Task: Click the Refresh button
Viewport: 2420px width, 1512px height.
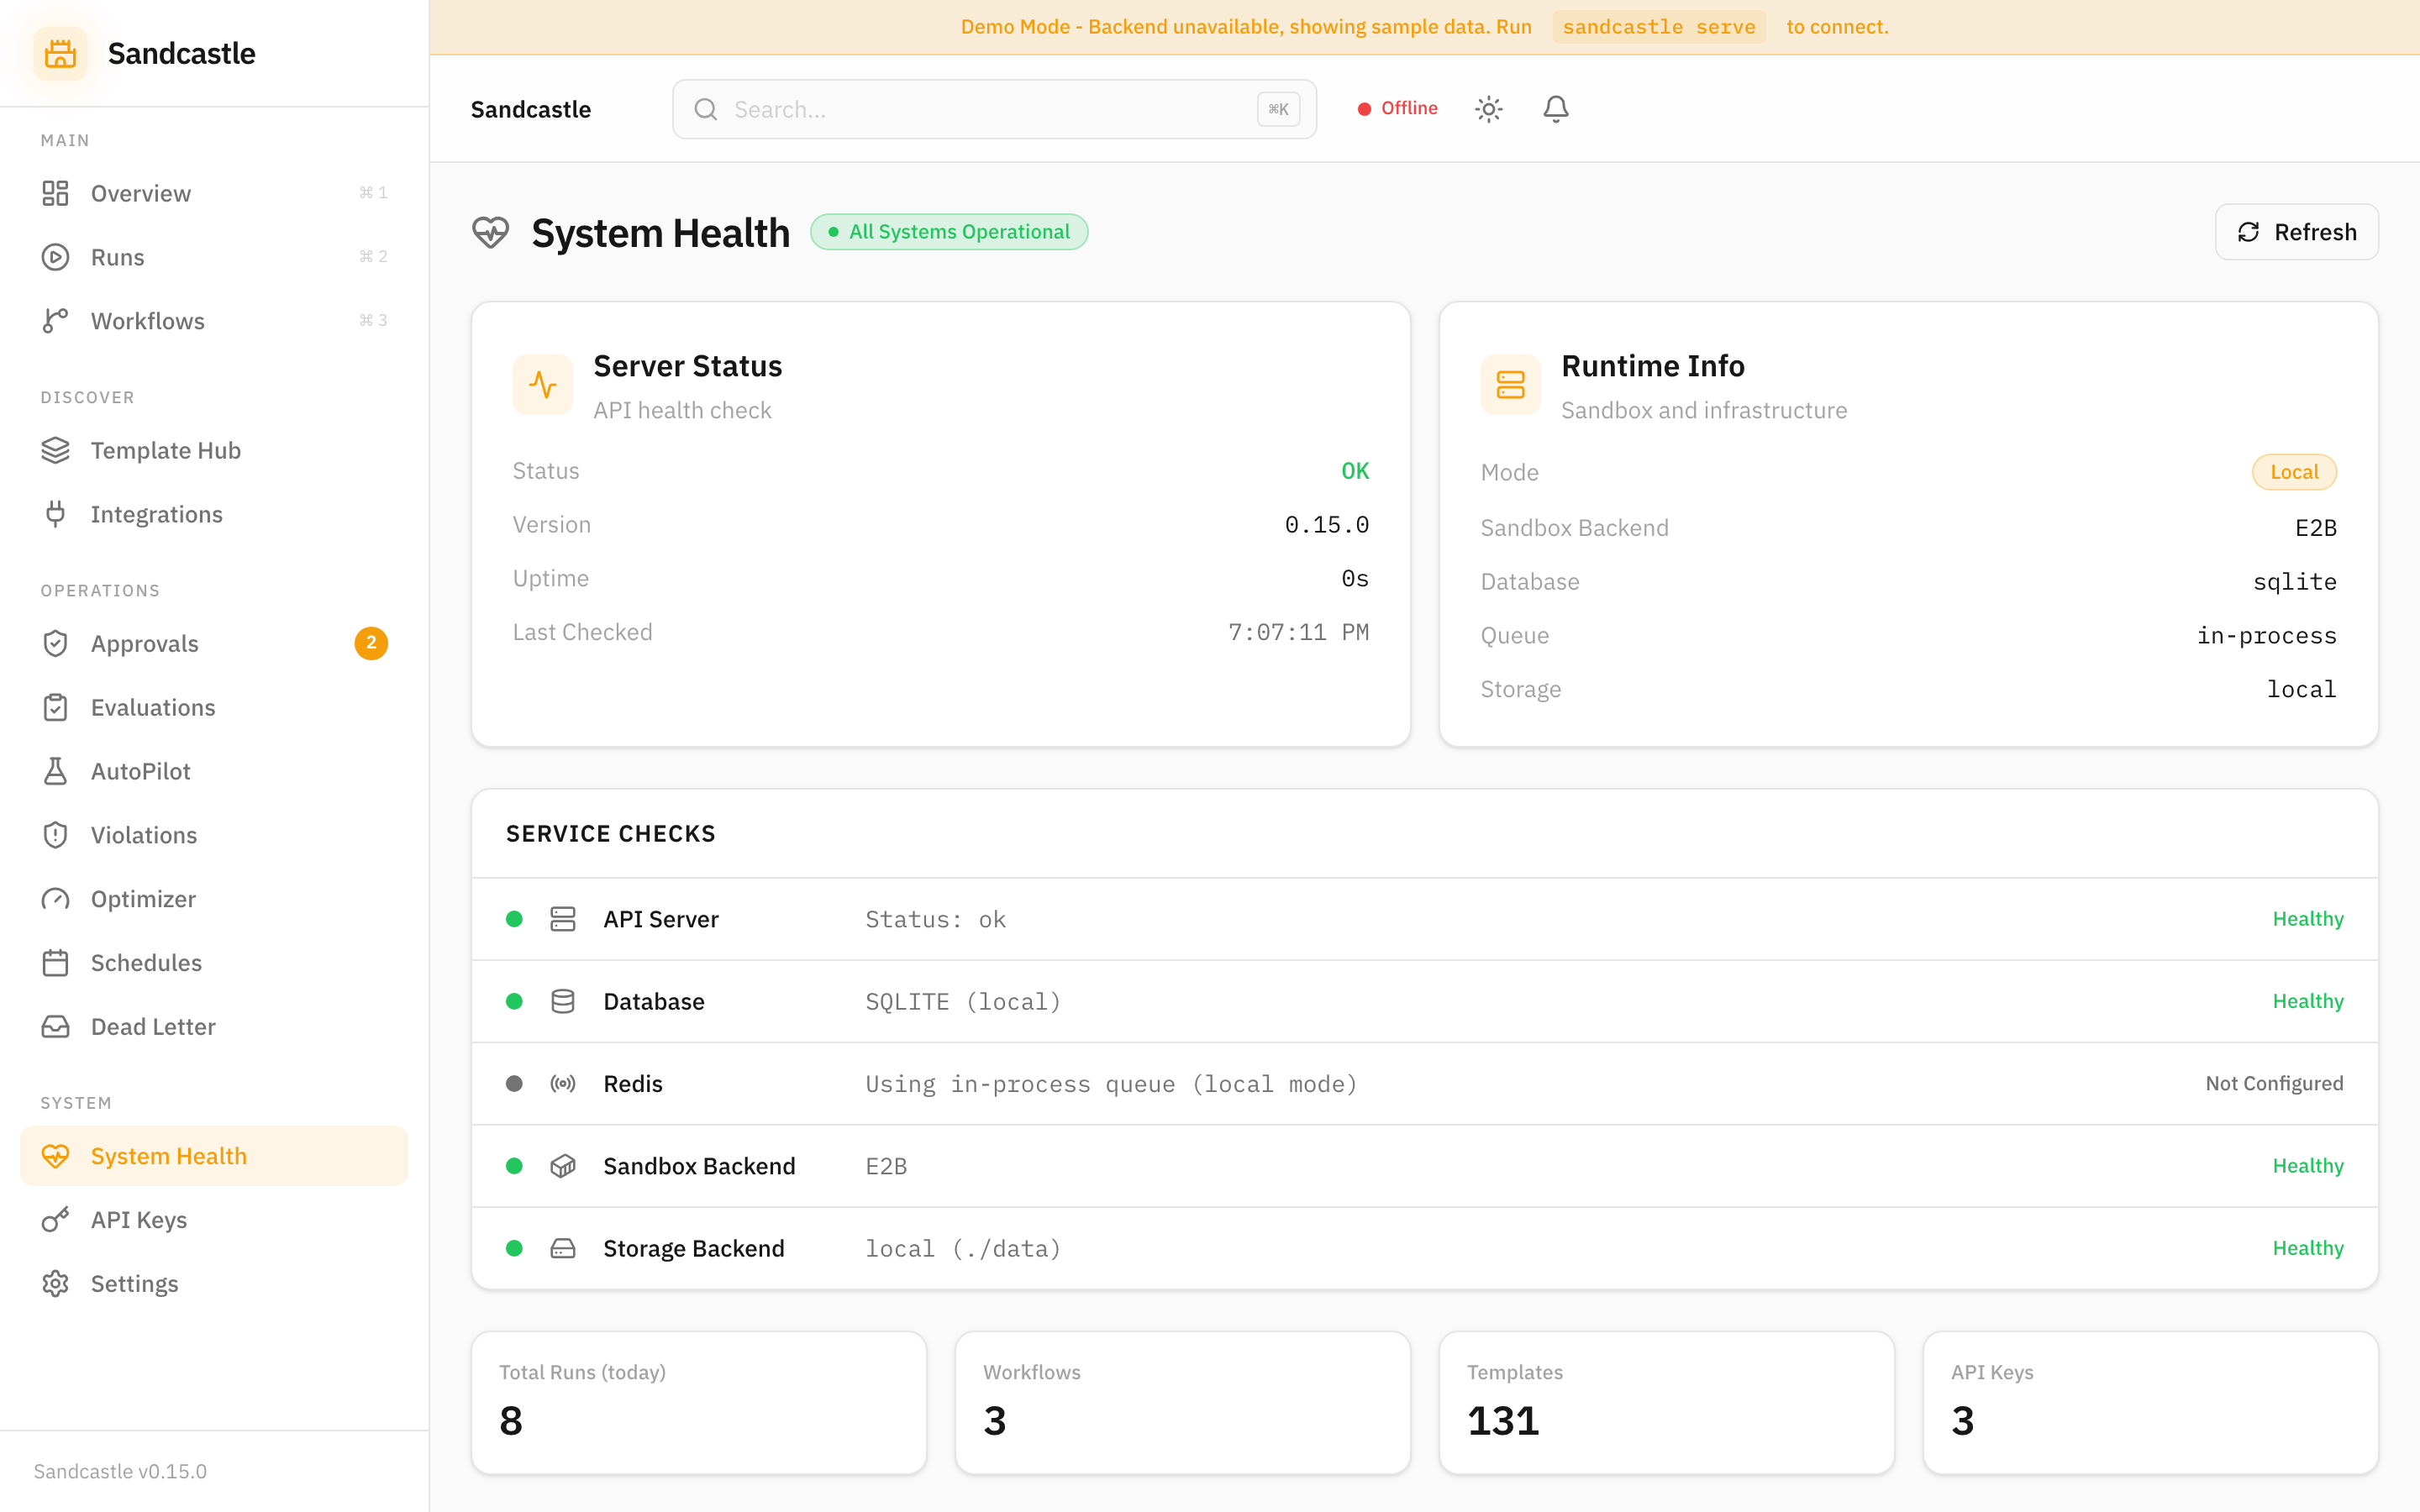Action: coord(2297,231)
